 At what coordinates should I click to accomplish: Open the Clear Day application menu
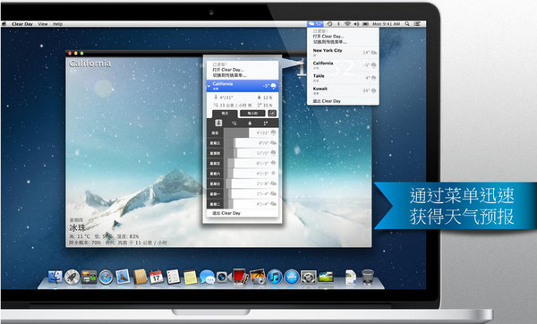click(x=22, y=24)
